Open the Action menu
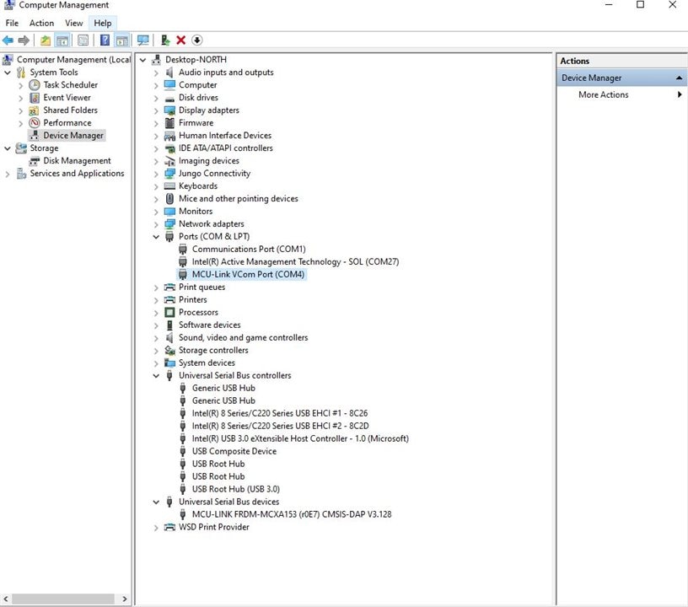 (41, 23)
